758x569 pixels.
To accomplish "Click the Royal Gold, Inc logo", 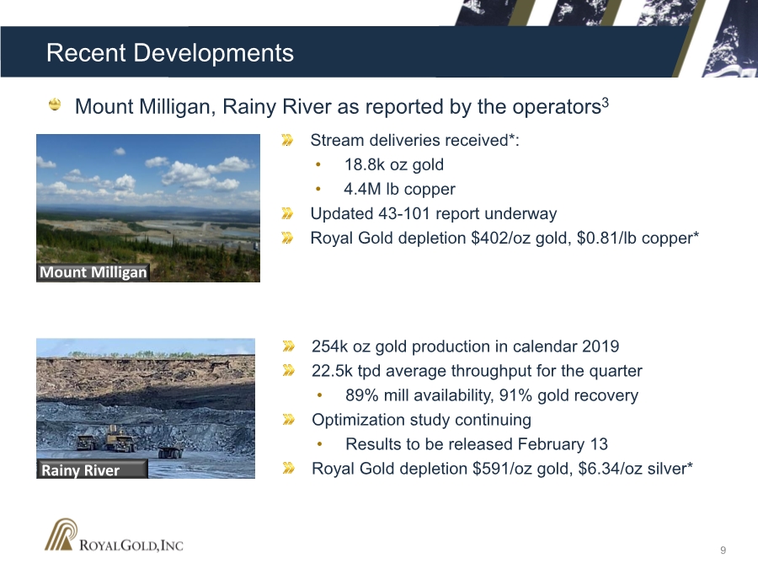I will [x=114, y=535].
